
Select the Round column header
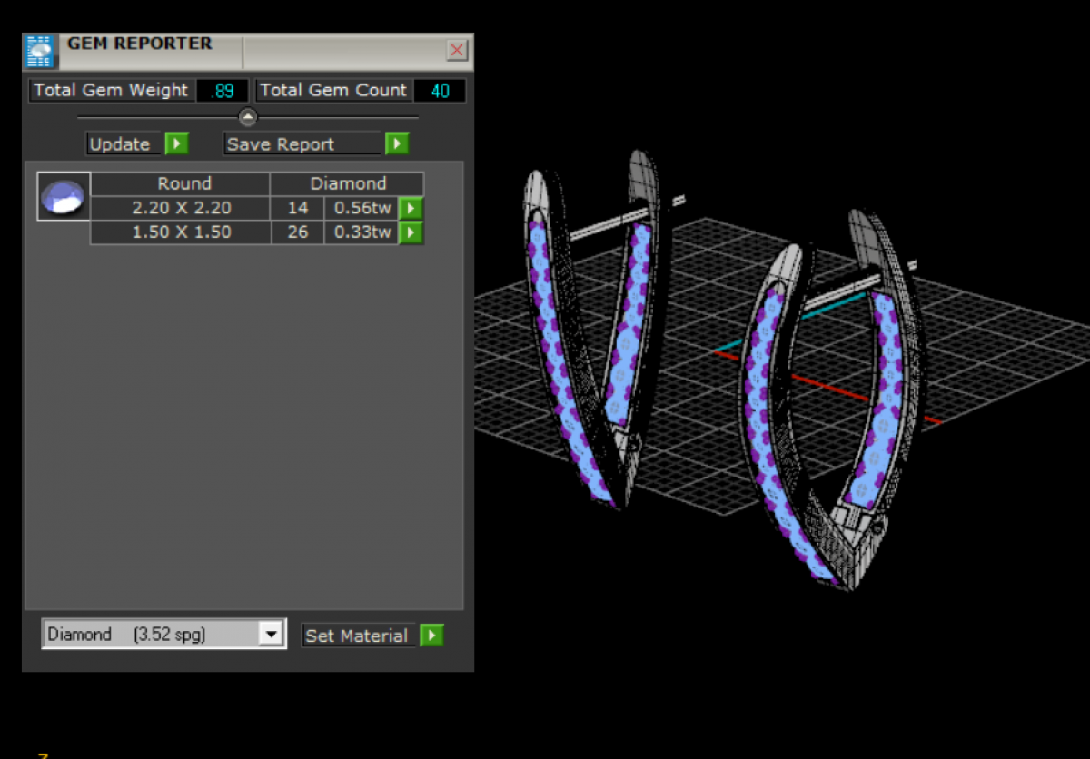tap(184, 183)
